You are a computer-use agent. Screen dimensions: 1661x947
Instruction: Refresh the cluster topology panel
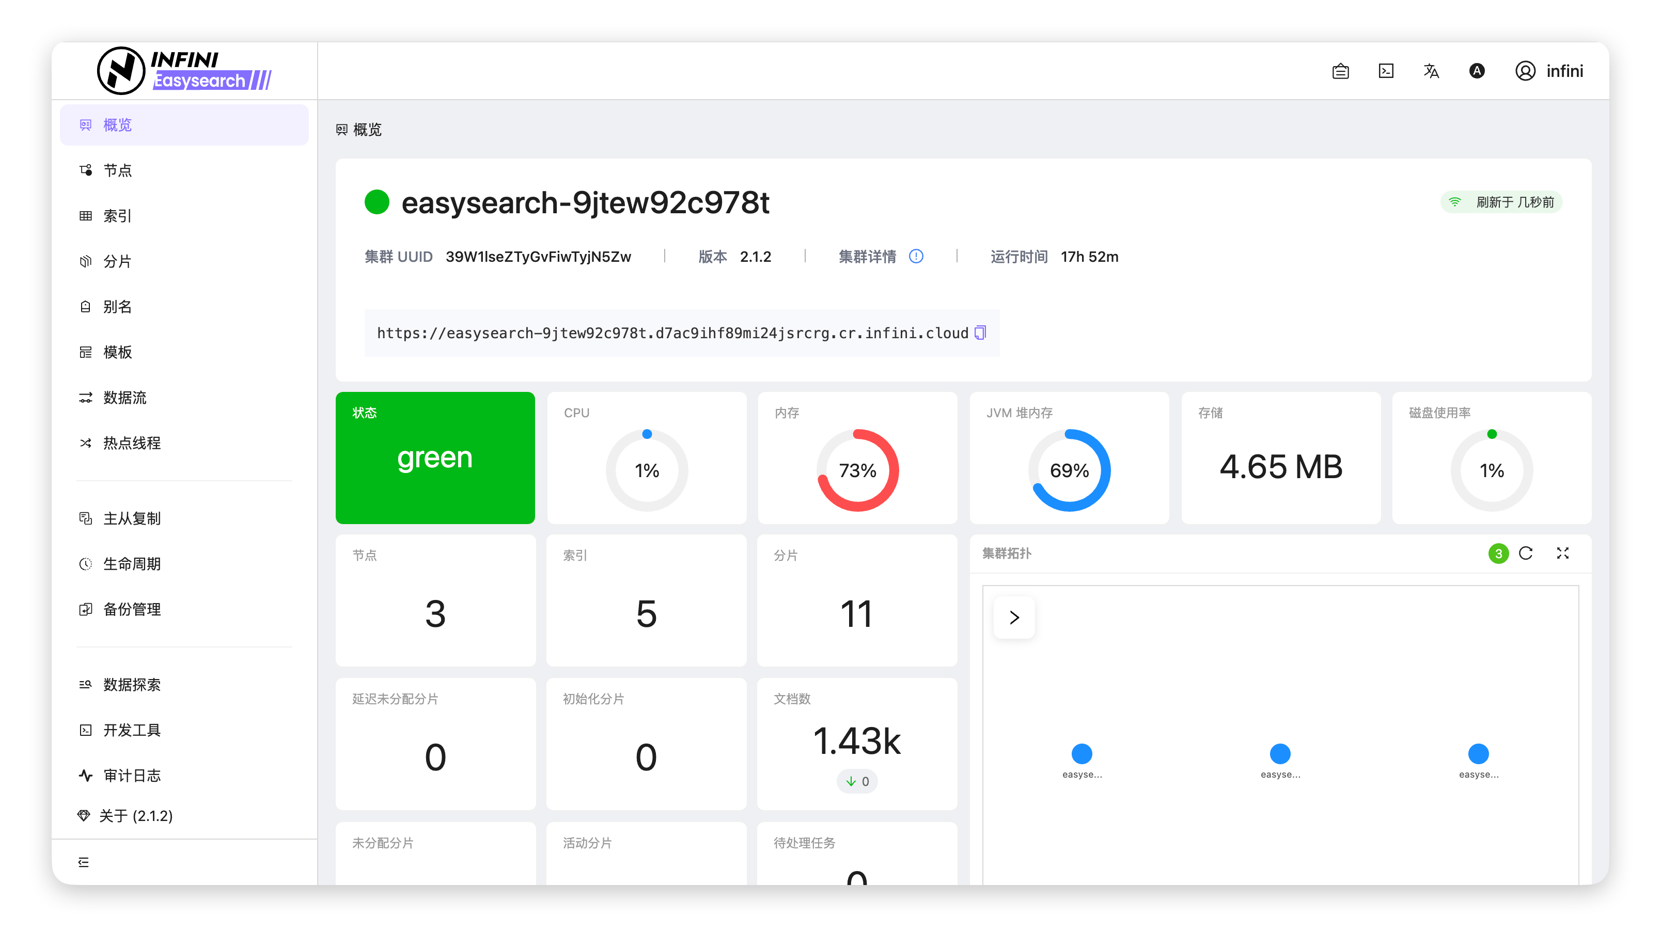click(1526, 554)
